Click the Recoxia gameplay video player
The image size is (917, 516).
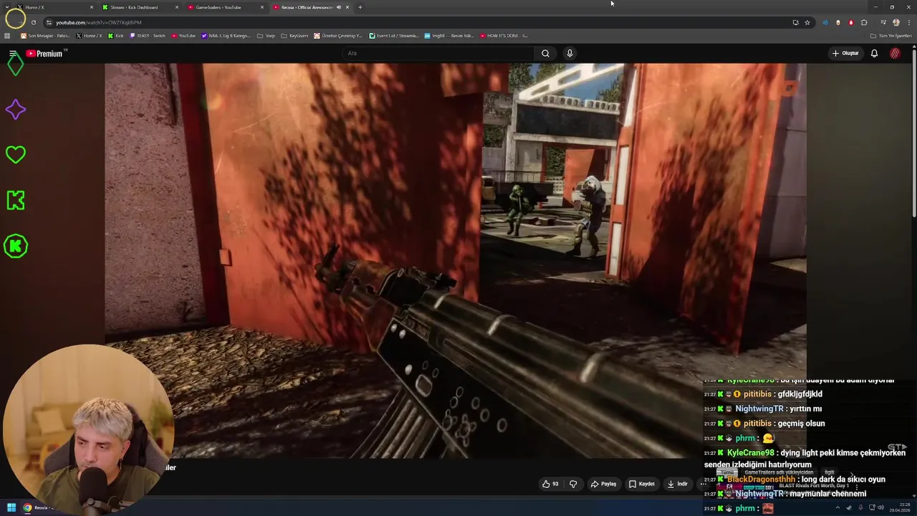coord(456,261)
